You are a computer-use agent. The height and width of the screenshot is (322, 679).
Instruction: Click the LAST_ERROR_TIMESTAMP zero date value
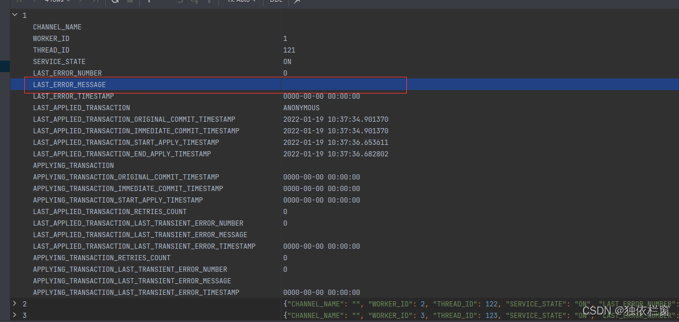pos(322,96)
